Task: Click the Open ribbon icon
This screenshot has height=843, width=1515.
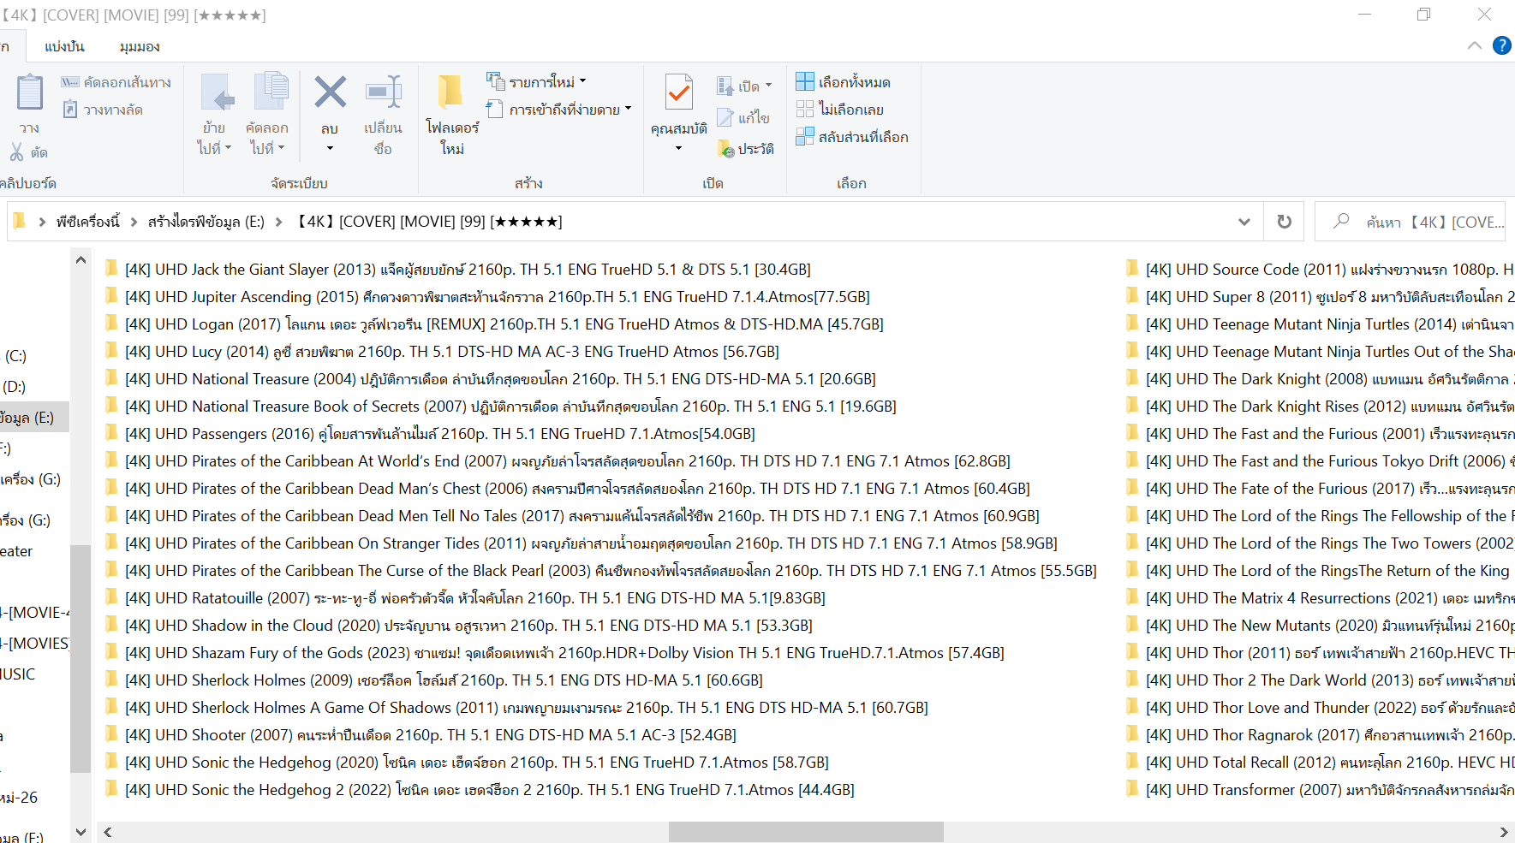Action: [x=725, y=86]
